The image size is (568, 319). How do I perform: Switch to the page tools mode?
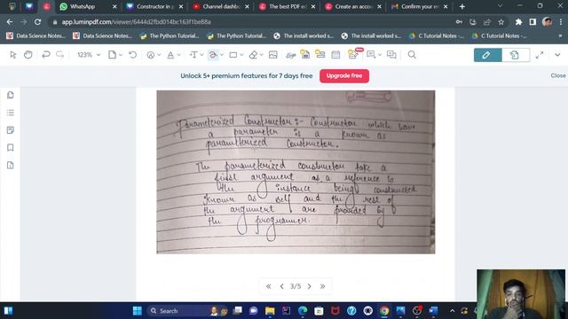coord(516,55)
